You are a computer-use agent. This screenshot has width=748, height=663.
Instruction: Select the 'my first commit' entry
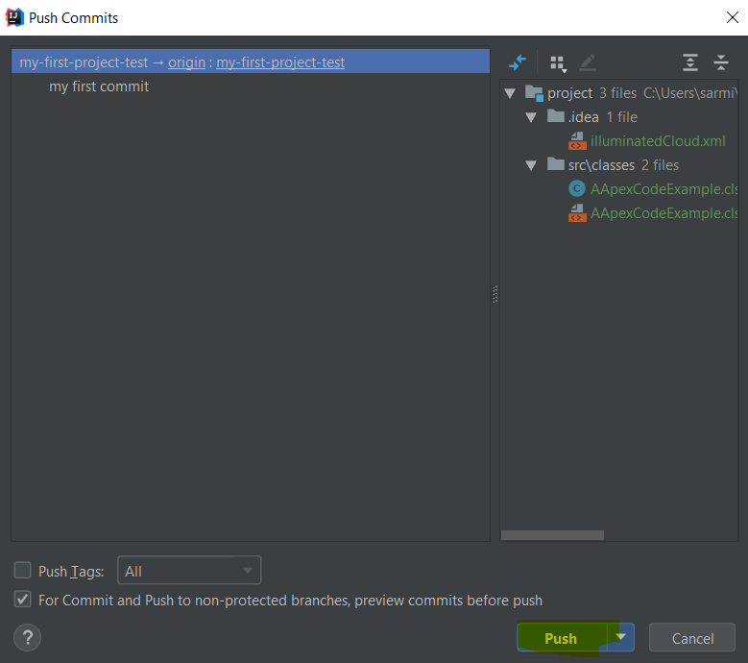click(99, 86)
